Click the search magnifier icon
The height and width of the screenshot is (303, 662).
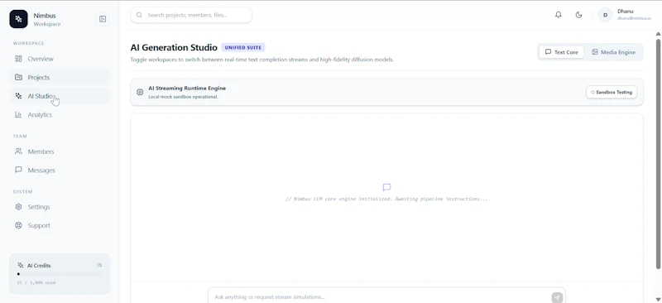pyautogui.click(x=140, y=15)
